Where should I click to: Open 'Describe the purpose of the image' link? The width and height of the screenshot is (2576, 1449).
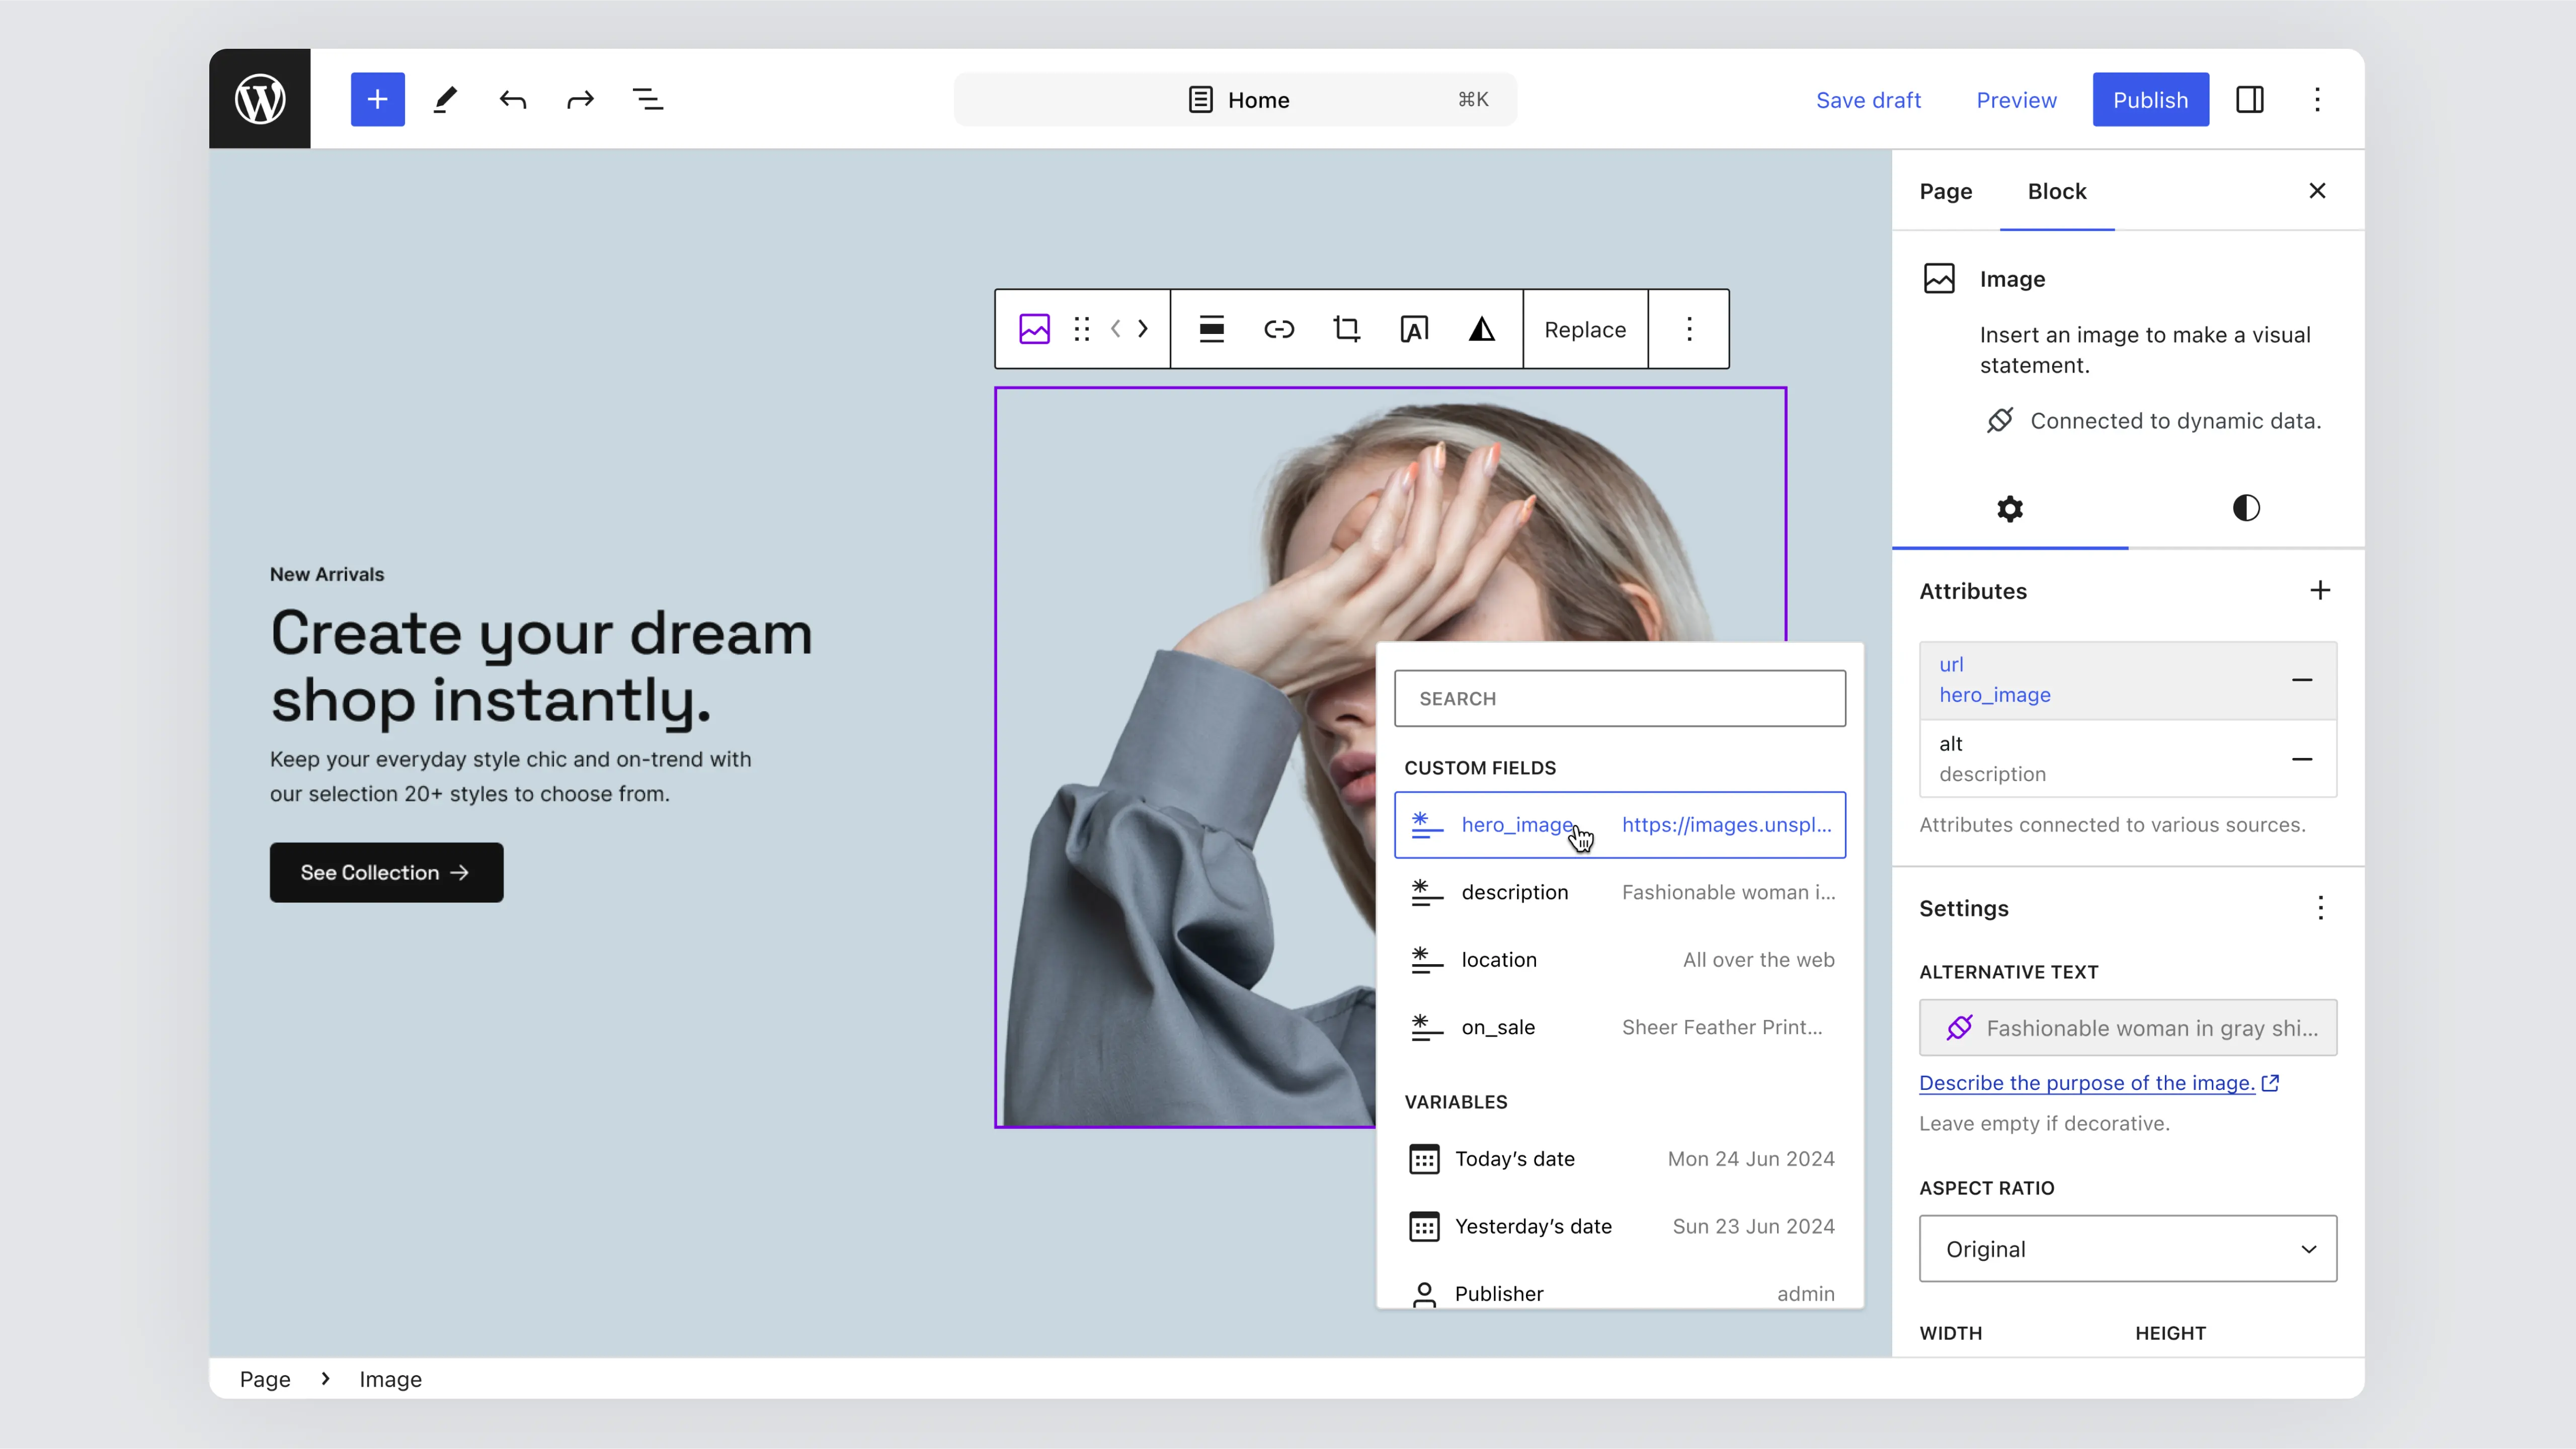pyautogui.click(x=2086, y=1082)
